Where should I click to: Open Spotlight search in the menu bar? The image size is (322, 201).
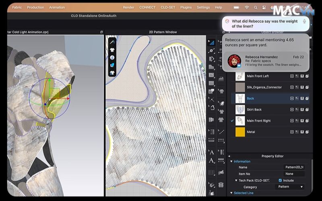(x=256, y=7)
